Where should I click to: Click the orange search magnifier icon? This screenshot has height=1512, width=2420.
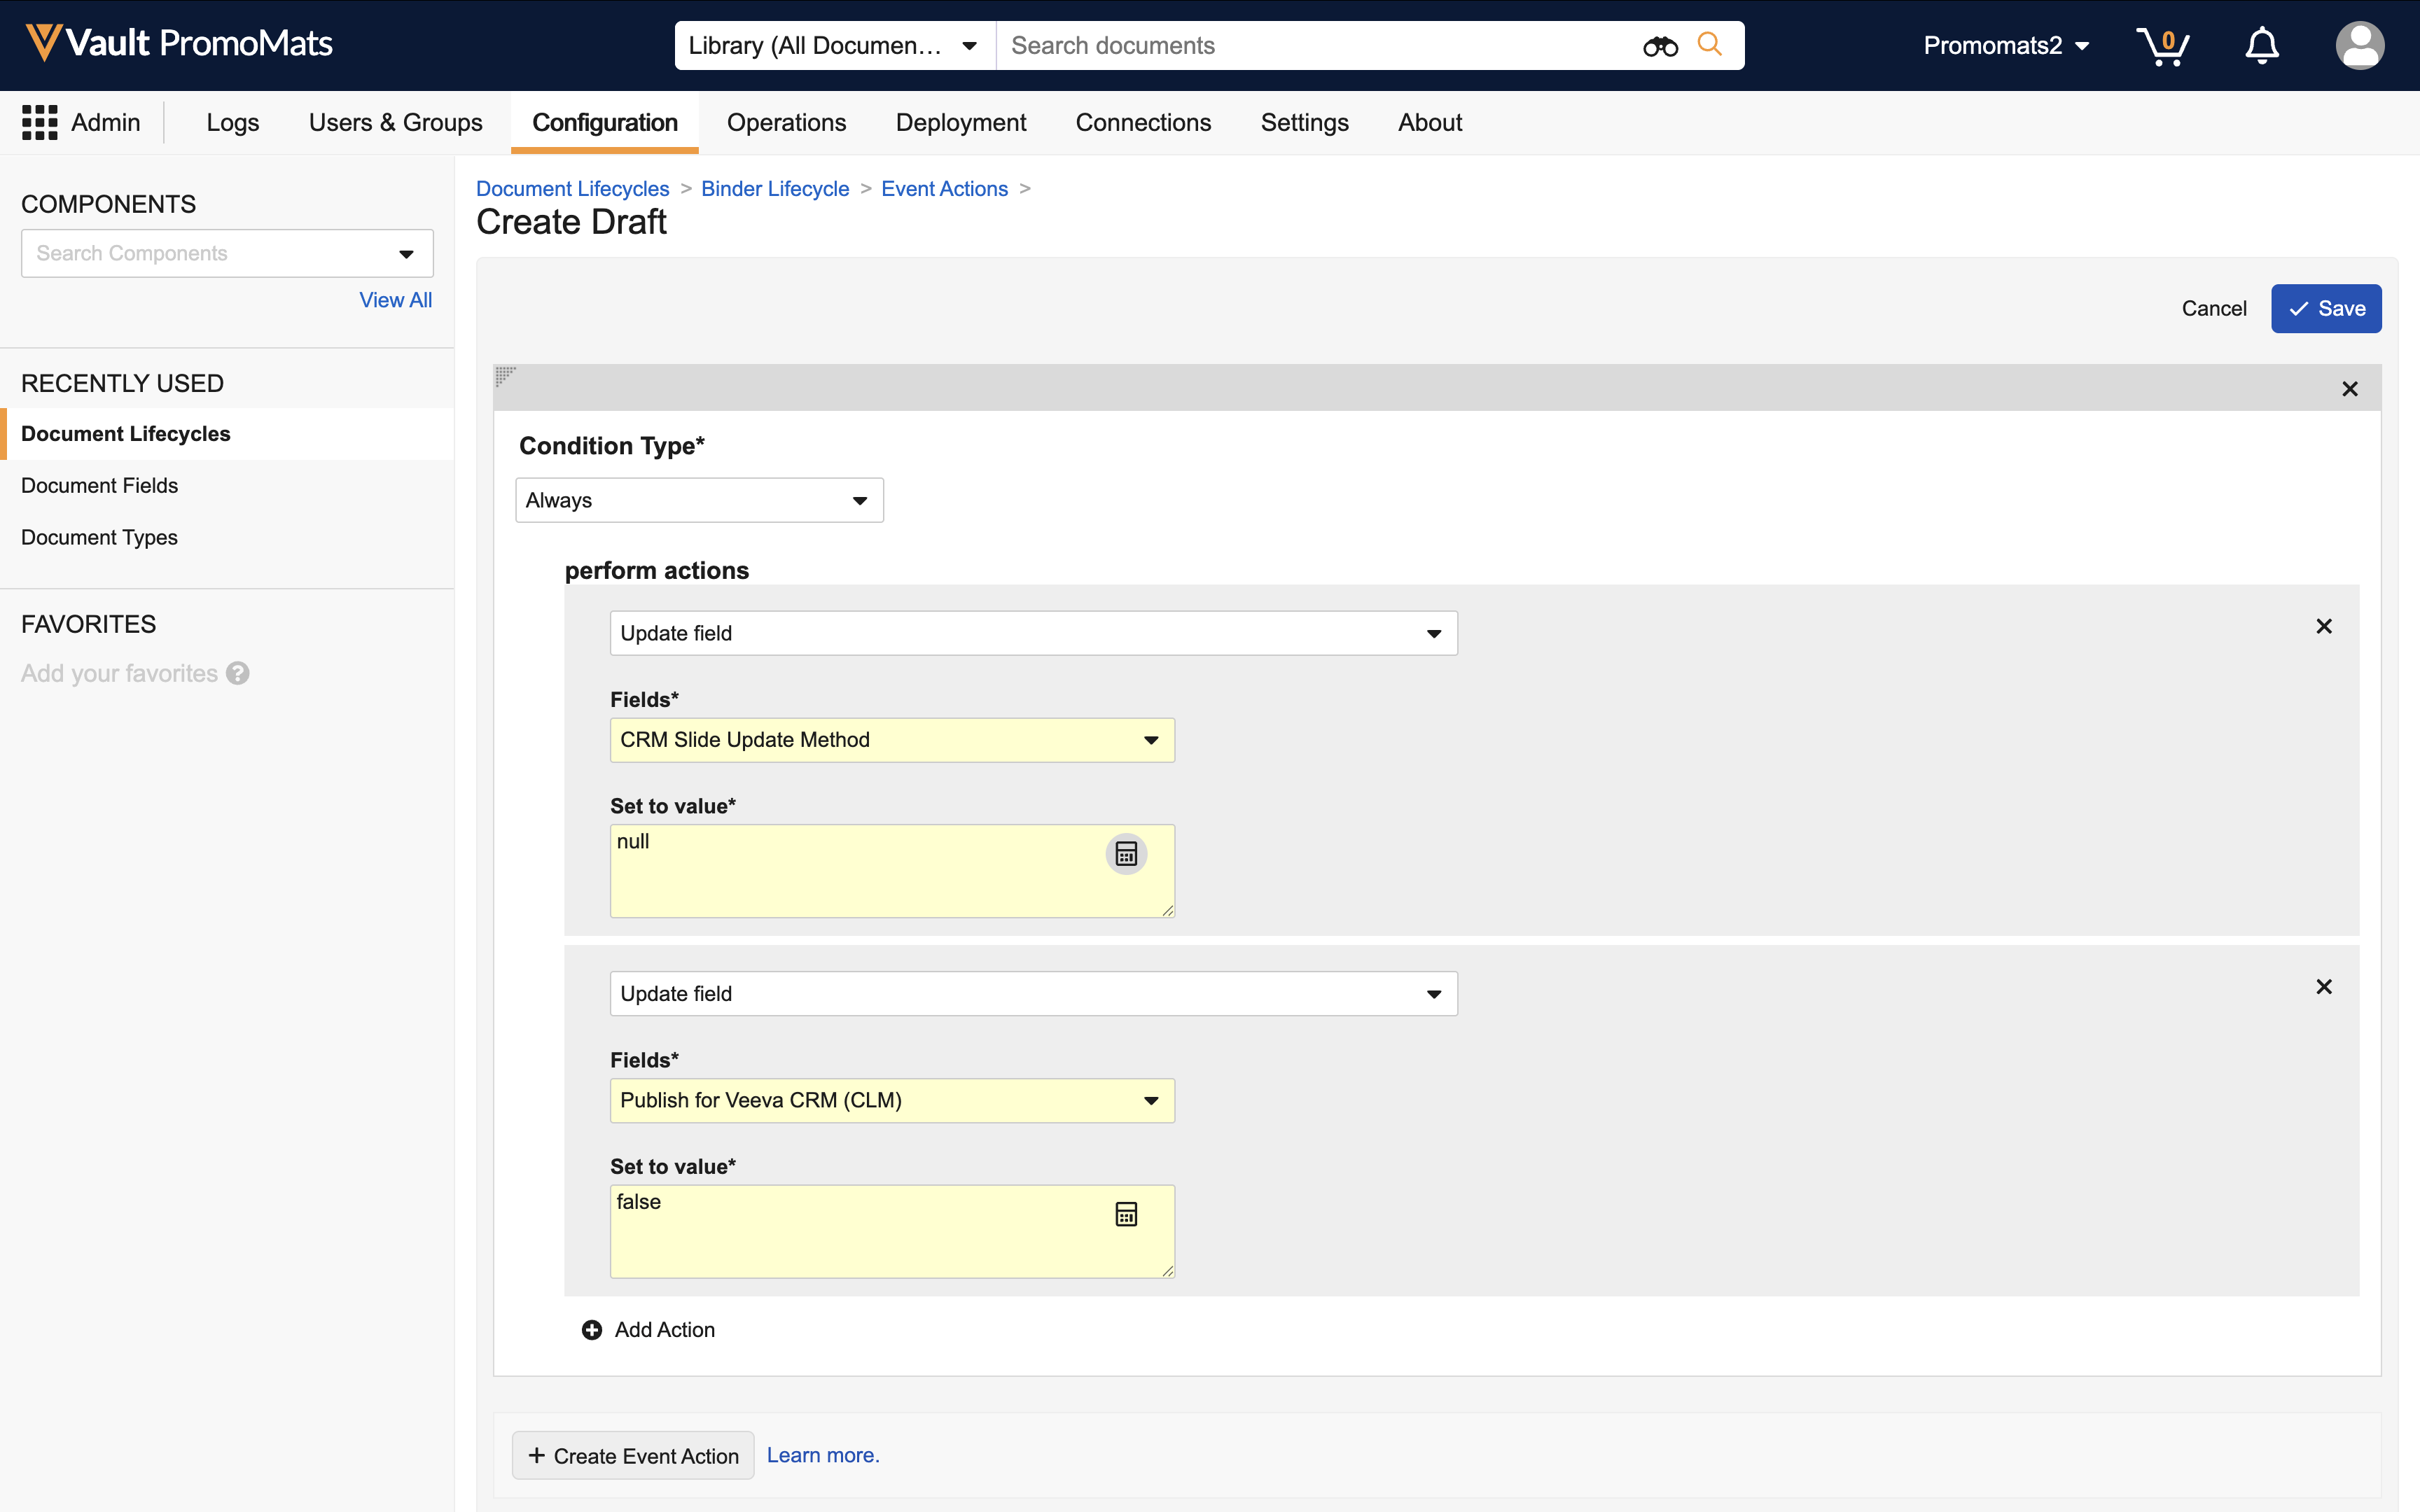[x=1710, y=45]
